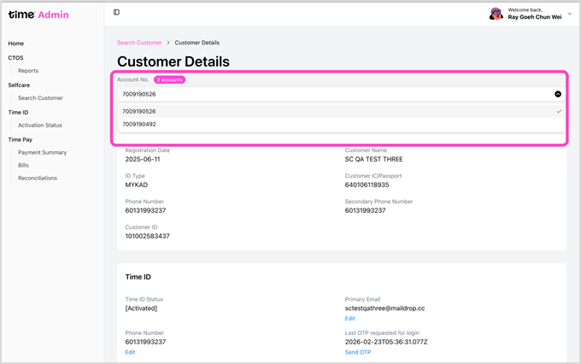Click the Send OTP link
This screenshot has height=364, width=581.
coord(357,352)
